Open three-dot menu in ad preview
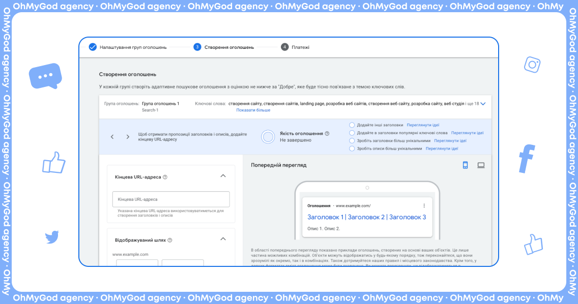 424,206
